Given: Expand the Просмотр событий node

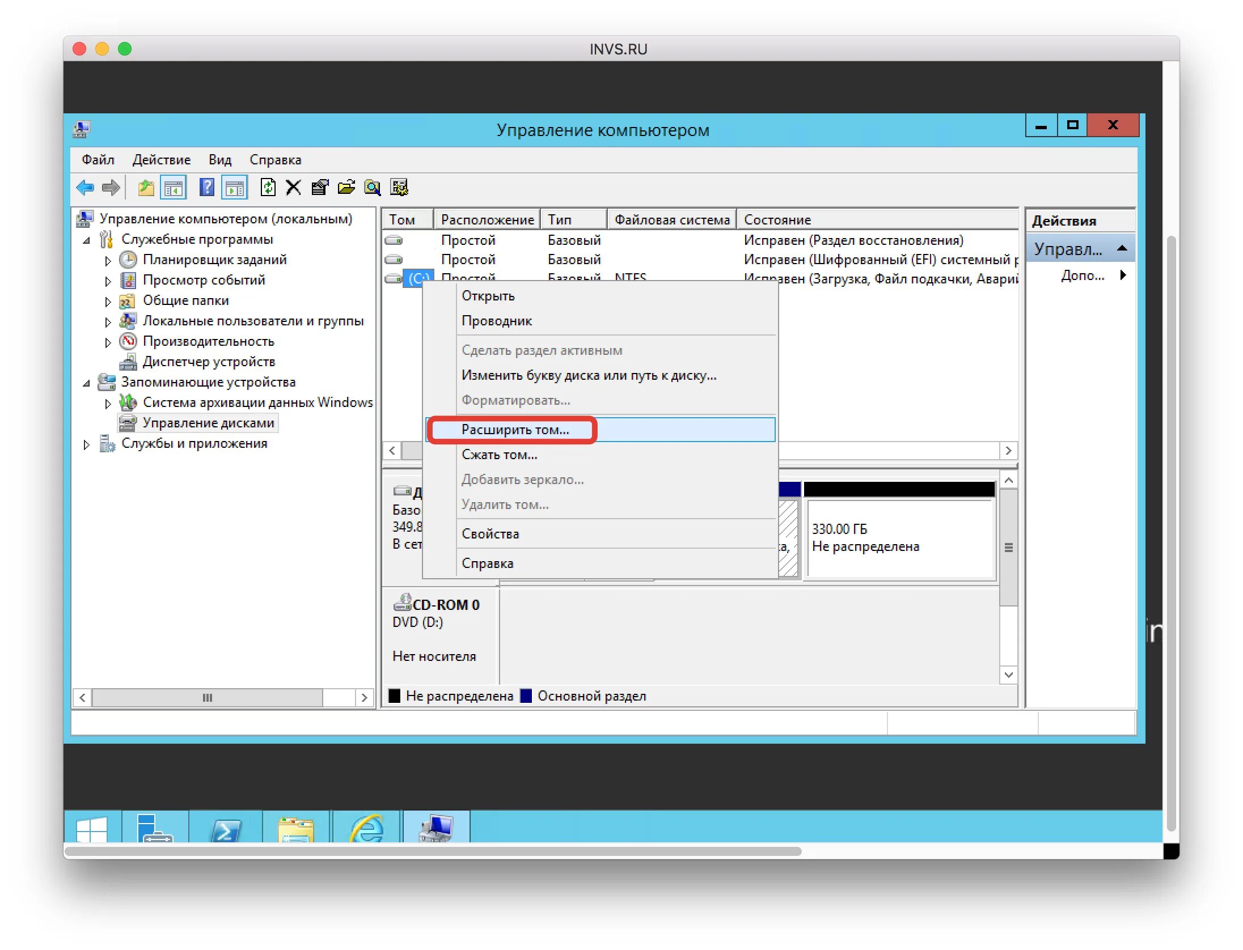Looking at the screenshot, I should coord(108,282).
